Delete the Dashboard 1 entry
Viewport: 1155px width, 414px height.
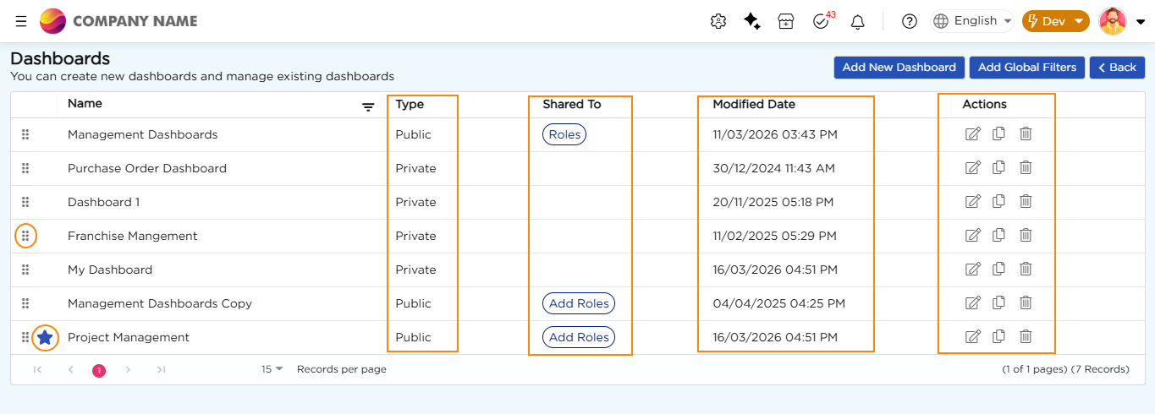1026,201
